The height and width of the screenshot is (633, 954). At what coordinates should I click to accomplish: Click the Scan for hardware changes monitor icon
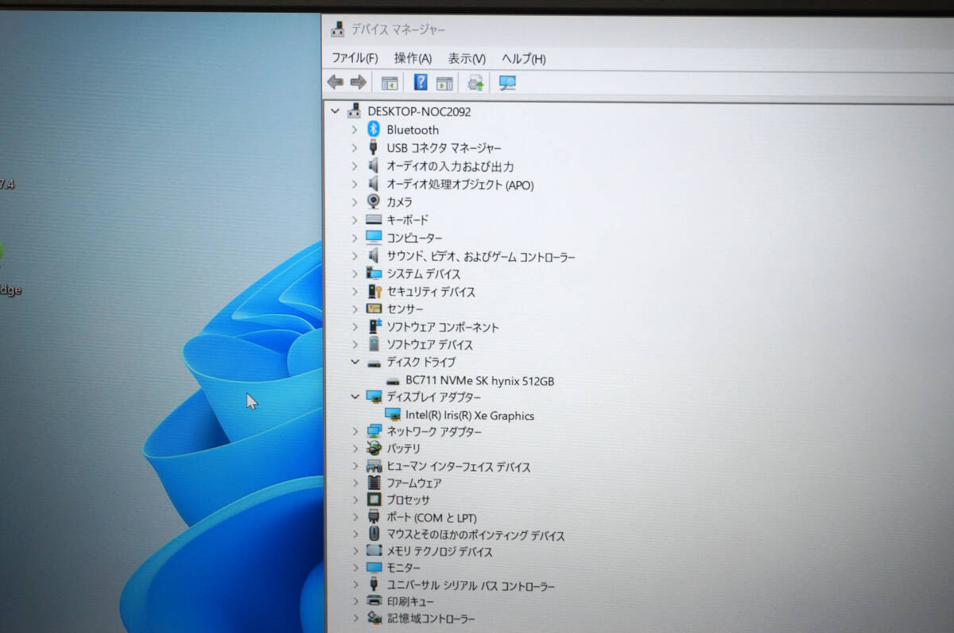click(x=507, y=82)
